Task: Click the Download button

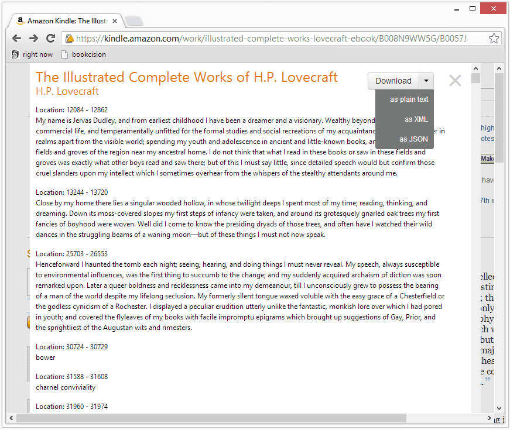Action: (393, 81)
